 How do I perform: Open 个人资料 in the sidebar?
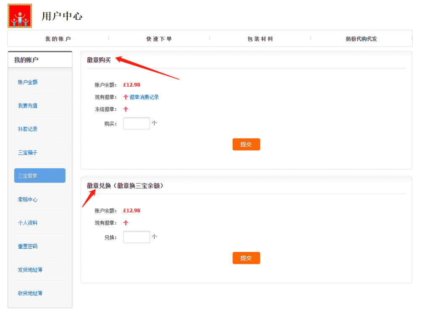click(28, 223)
